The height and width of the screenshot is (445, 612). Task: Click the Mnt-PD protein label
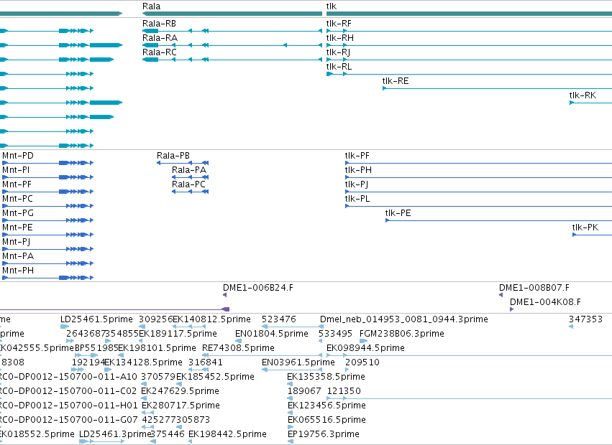pyautogui.click(x=18, y=156)
